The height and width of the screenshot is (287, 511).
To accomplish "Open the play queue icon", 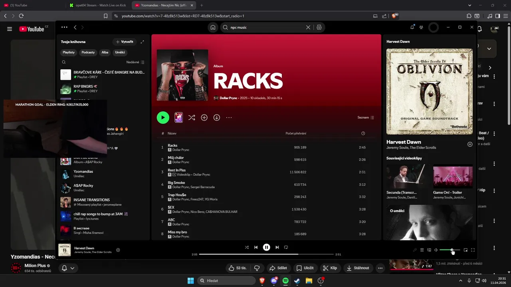I will (422, 250).
